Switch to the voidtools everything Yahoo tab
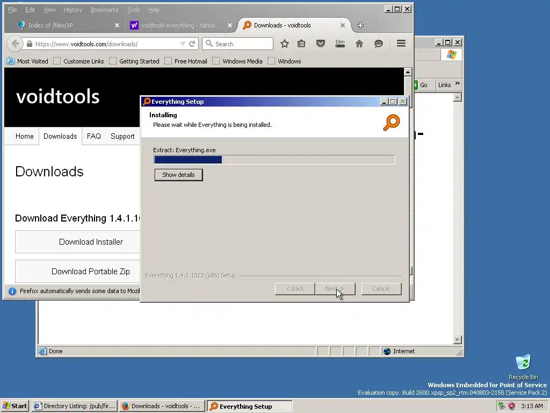The height and width of the screenshot is (413, 550). pos(178,25)
